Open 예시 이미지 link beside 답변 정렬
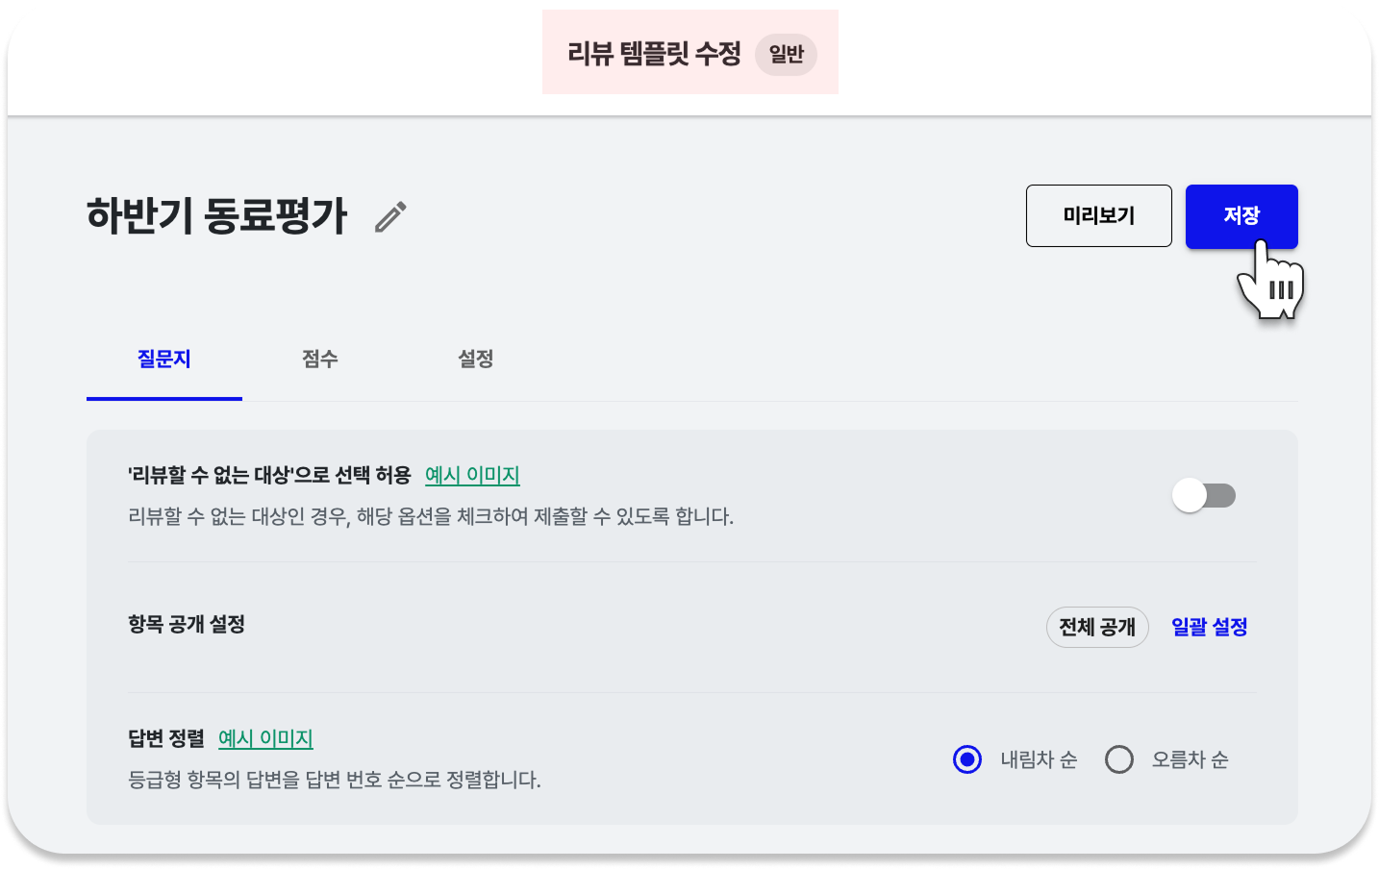This screenshot has height=869, width=1379. coord(265,738)
